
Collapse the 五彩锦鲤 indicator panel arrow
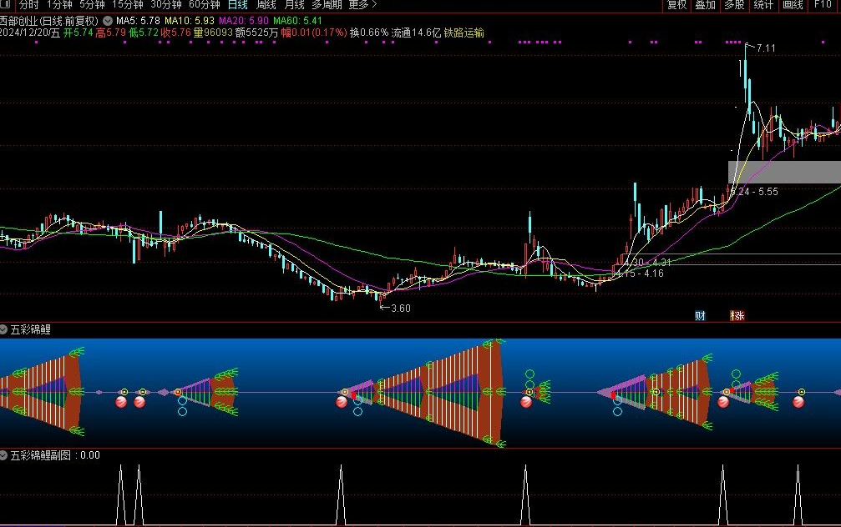tap(3, 329)
